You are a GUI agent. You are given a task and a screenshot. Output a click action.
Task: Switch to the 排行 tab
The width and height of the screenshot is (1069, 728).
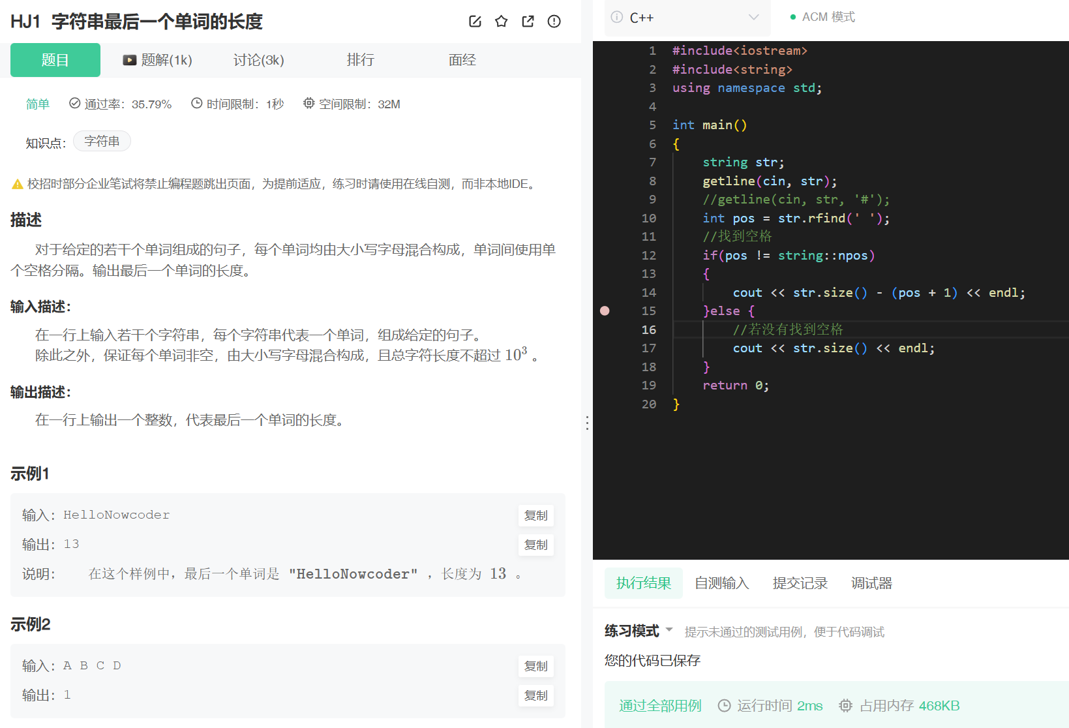pyautogui.click(x=361, y=60)
